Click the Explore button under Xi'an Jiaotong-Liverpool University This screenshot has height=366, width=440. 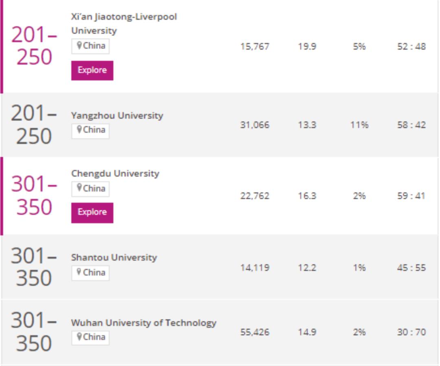[92, 70]
